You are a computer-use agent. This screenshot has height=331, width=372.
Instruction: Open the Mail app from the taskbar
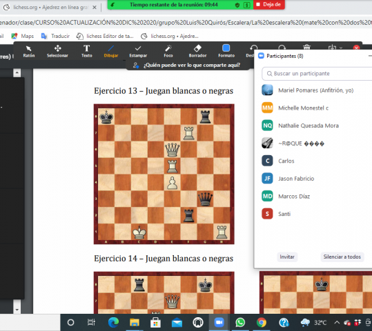[x=177, y=323]
